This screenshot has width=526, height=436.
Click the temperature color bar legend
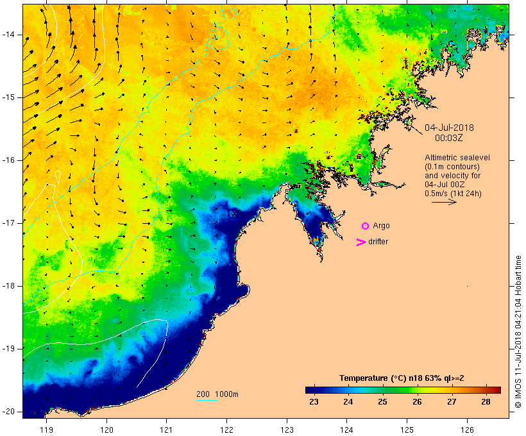click(x=403, y=390)
